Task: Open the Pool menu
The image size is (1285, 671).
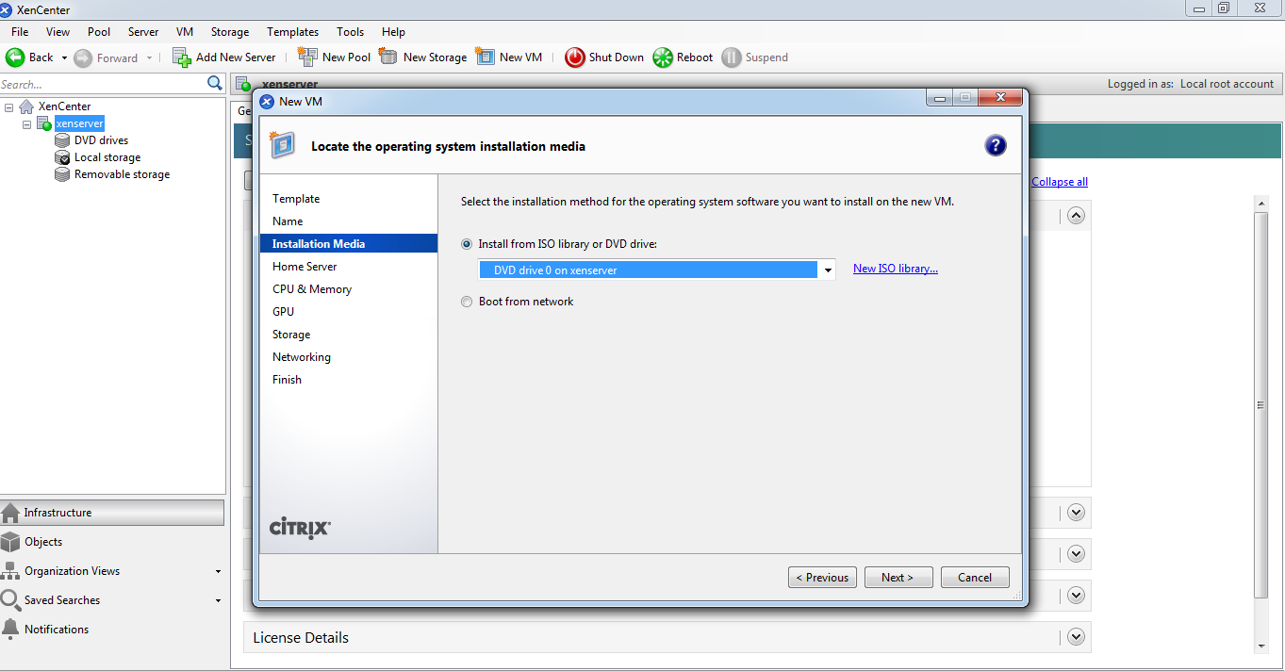Action: [99, 32]
